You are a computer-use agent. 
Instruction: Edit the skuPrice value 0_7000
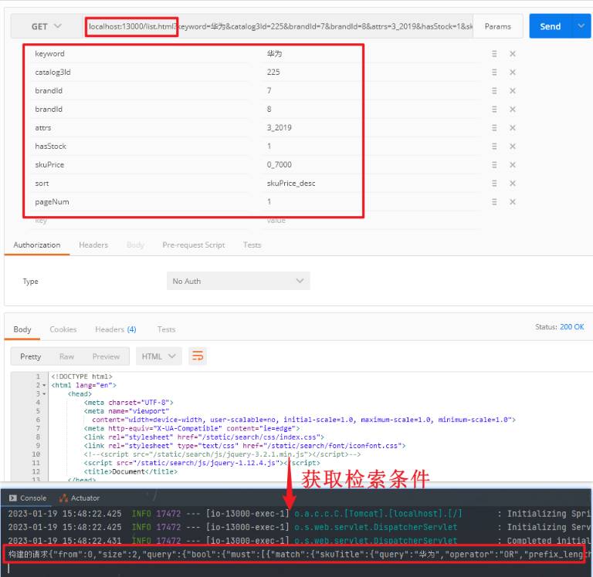(371, 165)
